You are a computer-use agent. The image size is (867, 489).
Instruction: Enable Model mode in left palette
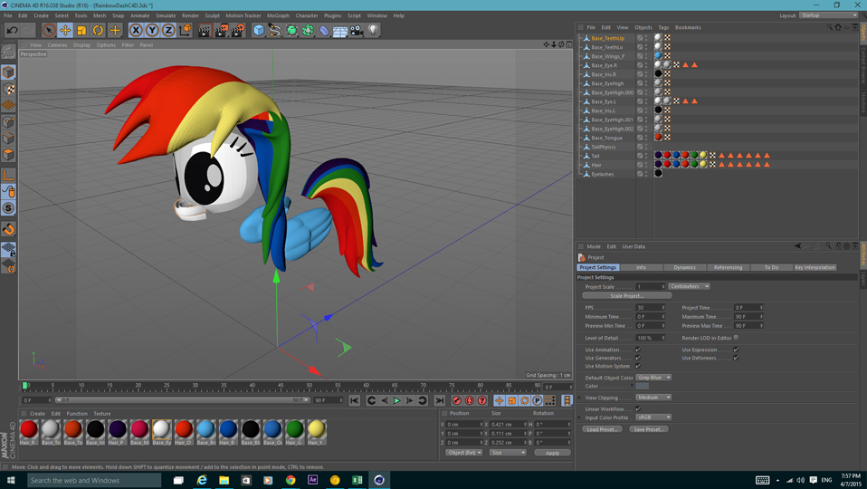(8, 72)
